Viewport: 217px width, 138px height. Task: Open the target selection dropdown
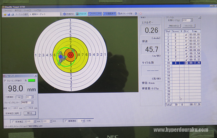coord(61,14)
